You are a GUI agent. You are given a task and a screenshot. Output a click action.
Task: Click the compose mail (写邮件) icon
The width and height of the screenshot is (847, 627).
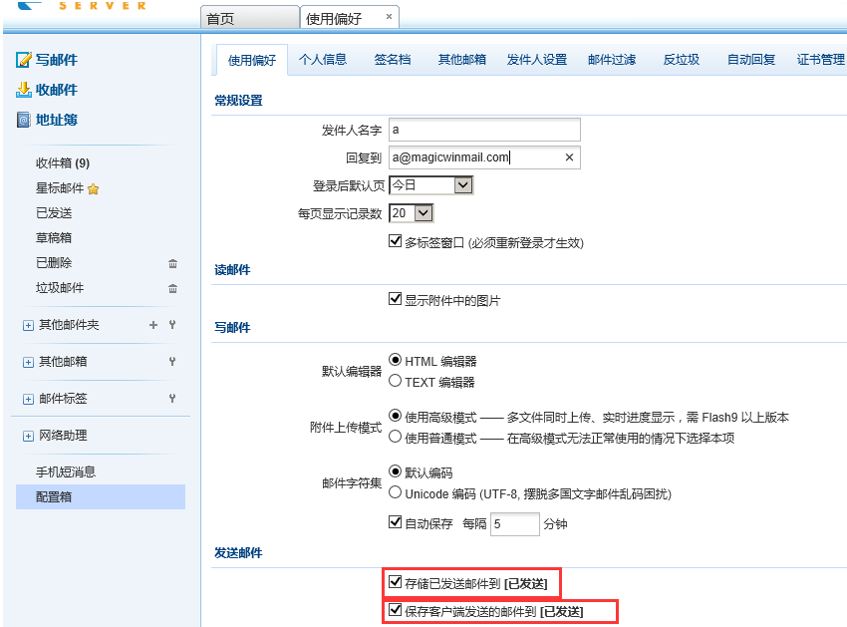(x=24, y=60)
